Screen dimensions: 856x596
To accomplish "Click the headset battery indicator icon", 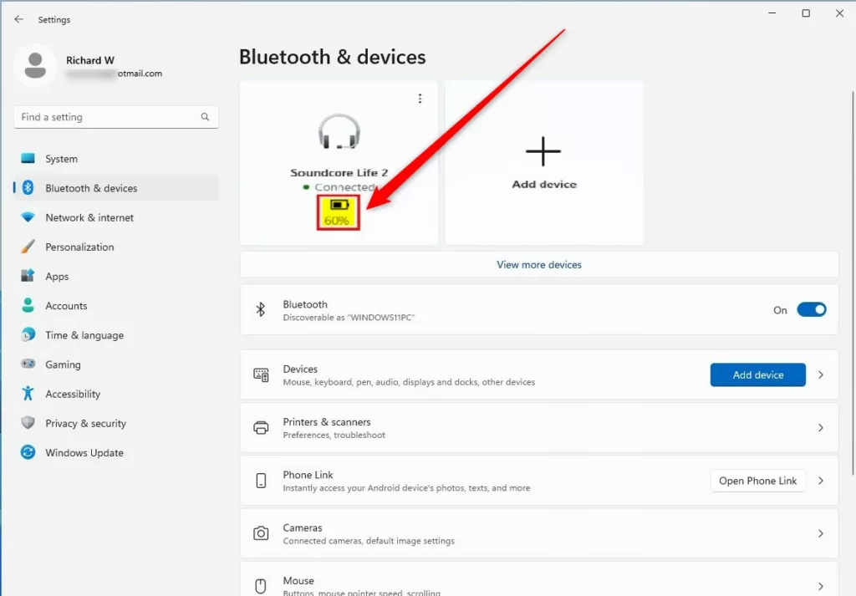I will click(x=339, y=206).
